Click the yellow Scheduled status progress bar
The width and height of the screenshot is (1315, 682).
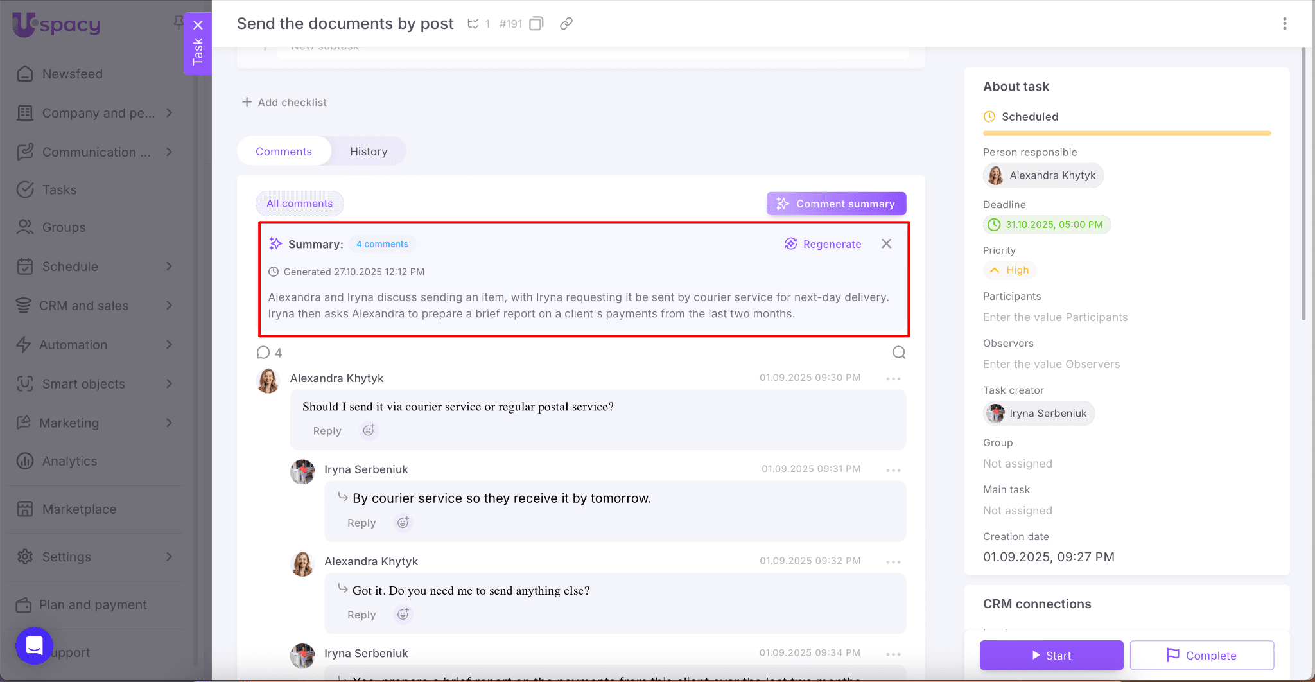pos(1126,133)
